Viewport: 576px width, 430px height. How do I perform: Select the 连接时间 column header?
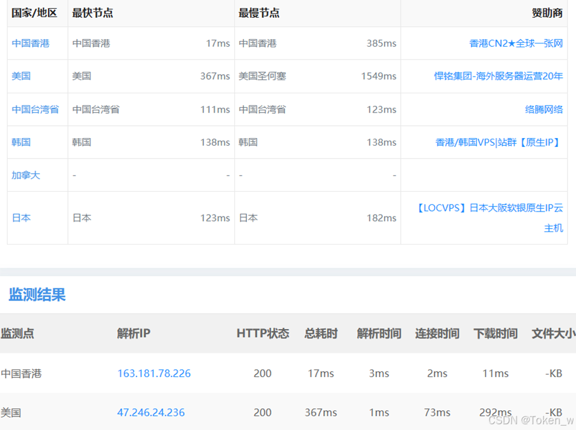[x=437, y=334]
